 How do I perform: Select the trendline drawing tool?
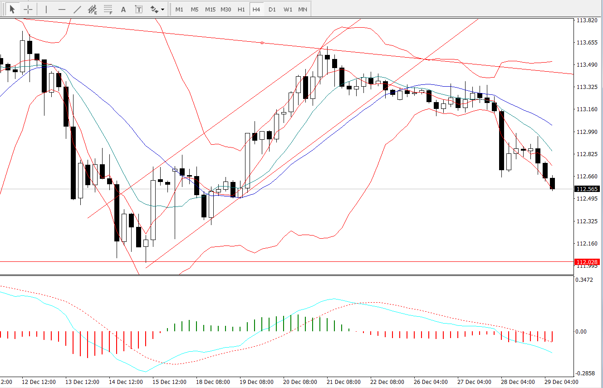pyautogui.click(x=77, y=9)
